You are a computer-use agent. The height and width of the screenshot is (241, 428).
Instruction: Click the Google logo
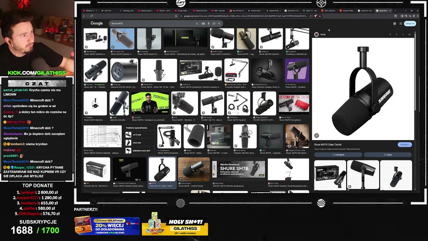(x=97, y=23)
